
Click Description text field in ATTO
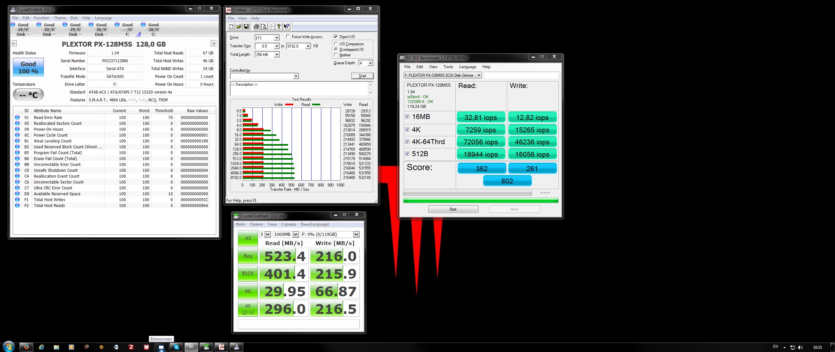pyautogui.click(x=299, y=89)
